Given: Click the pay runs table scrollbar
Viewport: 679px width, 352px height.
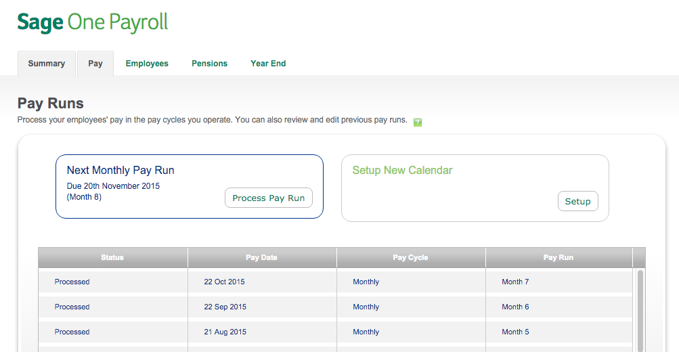Looking at the screenshot, I should pos(640,309).
